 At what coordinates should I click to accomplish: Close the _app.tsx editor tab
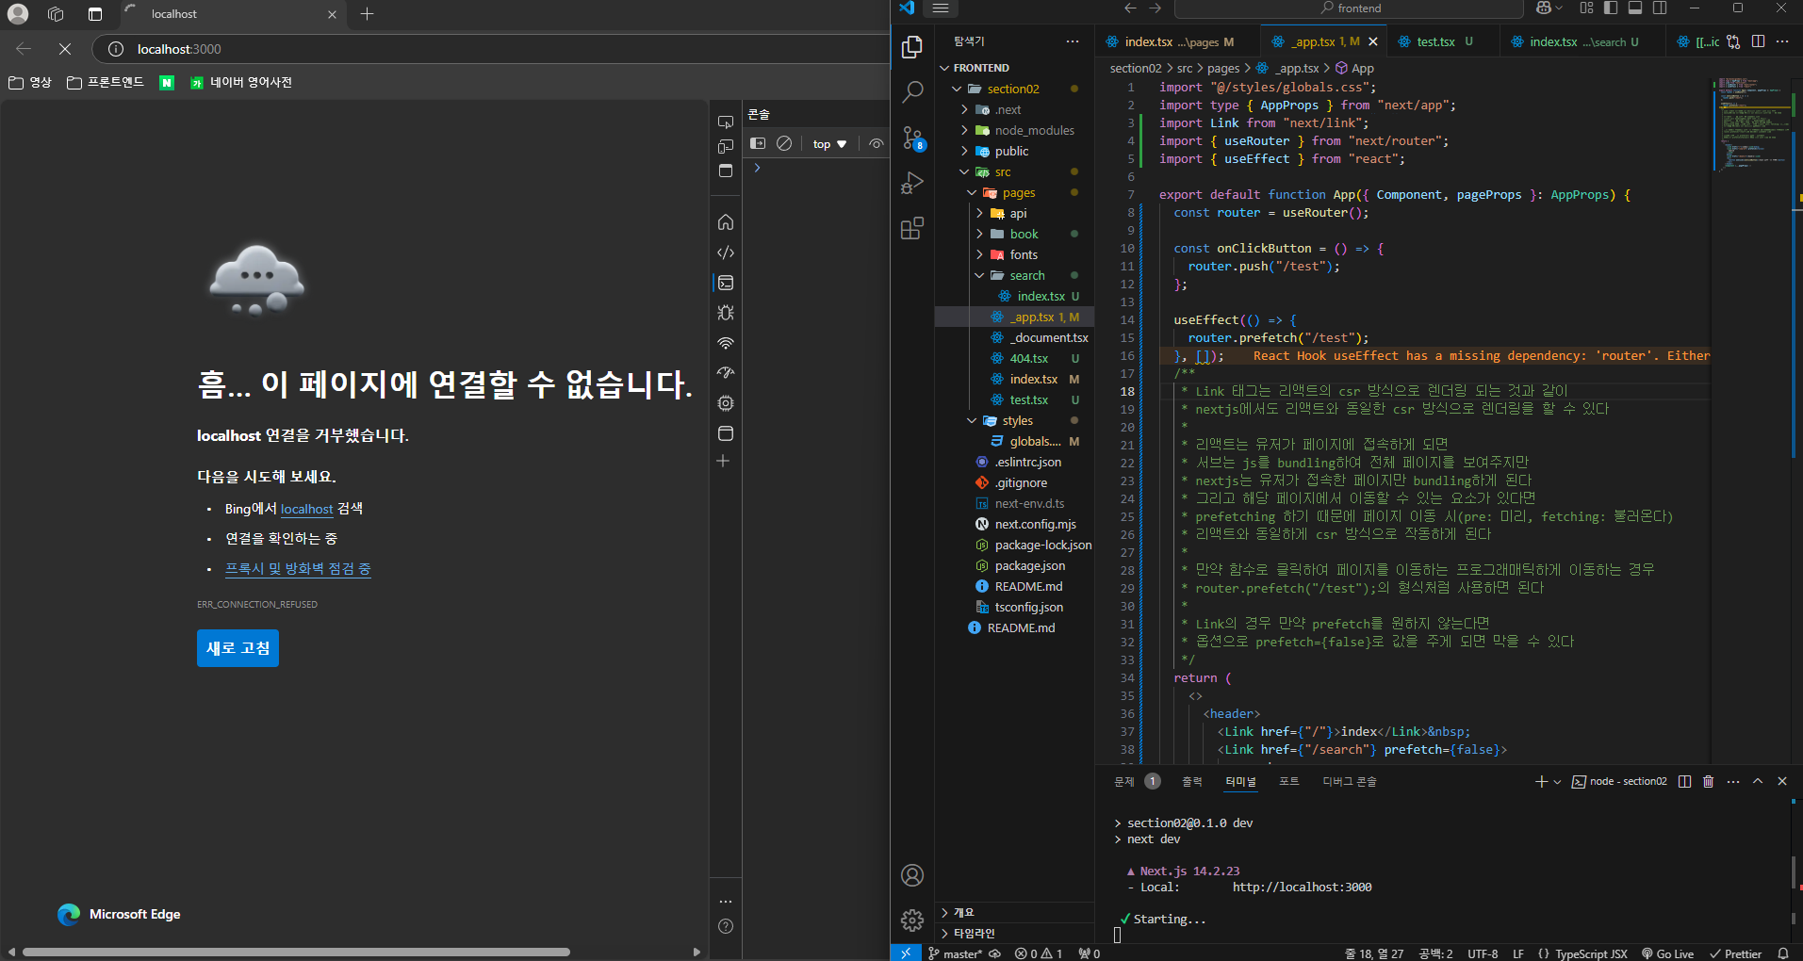pos(1373,41)
